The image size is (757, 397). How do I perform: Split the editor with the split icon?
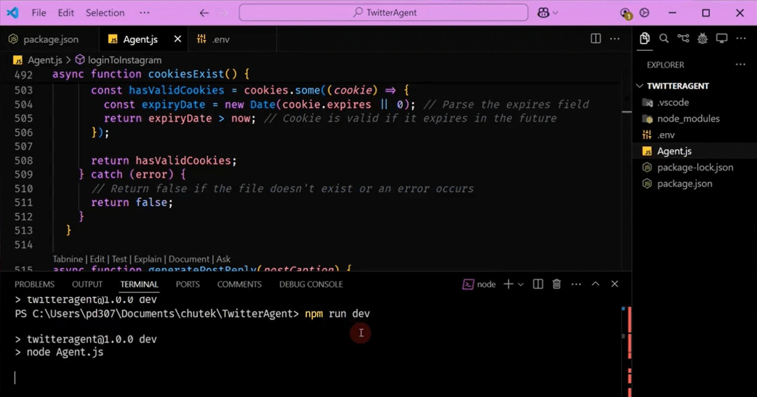point(596,39)
